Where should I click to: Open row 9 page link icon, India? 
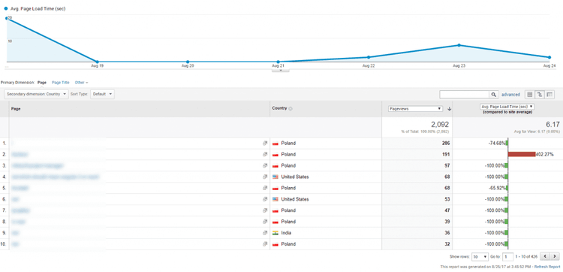pos(265,233)
